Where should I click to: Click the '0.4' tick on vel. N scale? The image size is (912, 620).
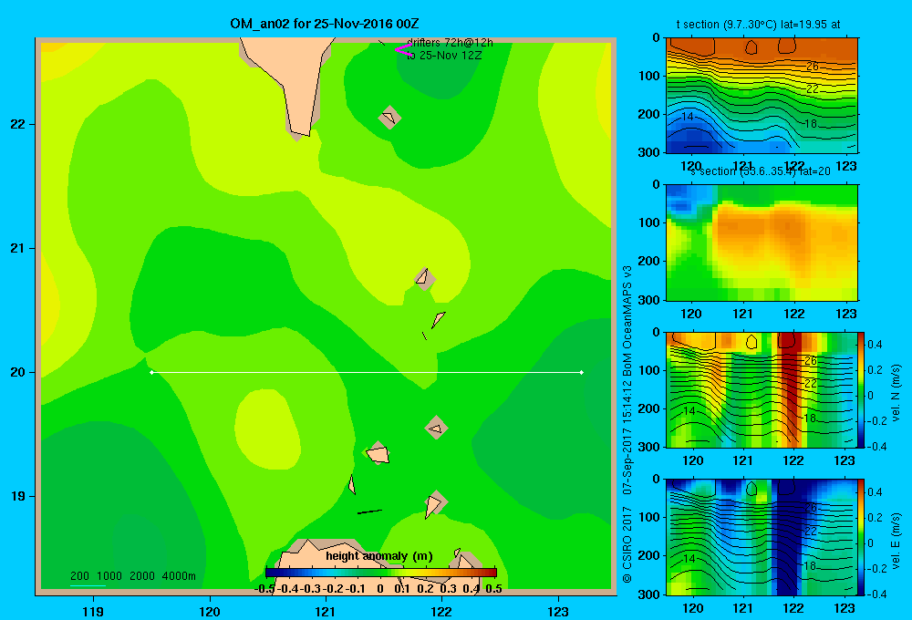[875, 345]
